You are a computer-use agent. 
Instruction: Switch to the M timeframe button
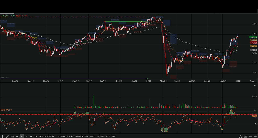pos(31,136)
